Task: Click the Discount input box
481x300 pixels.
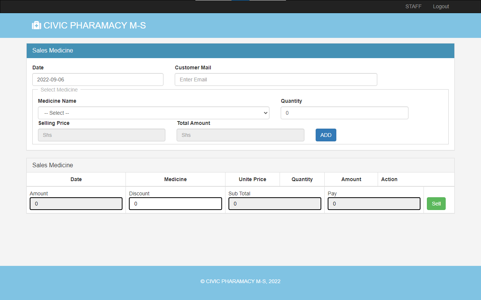Action: [x=175, y=204]
